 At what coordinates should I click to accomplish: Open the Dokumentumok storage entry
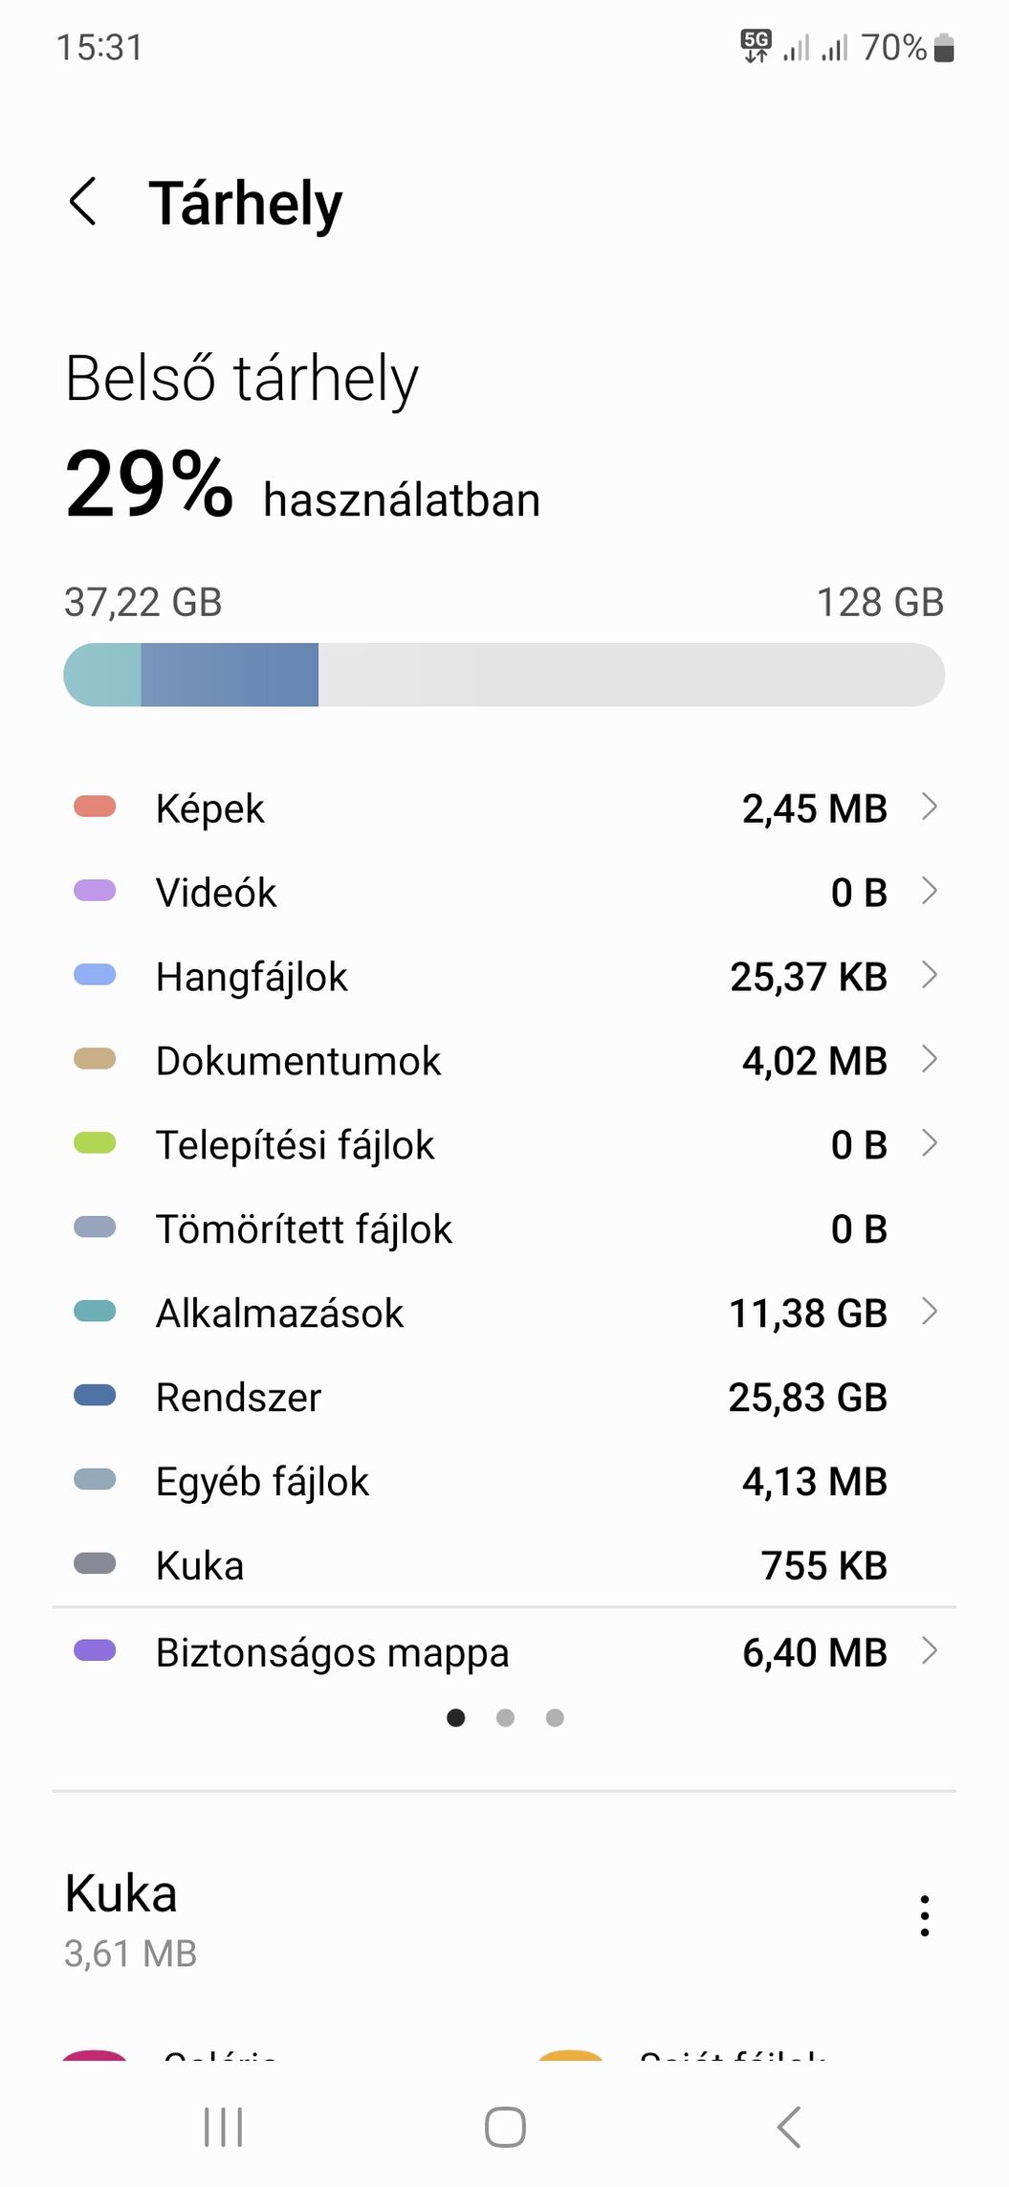504,1060
